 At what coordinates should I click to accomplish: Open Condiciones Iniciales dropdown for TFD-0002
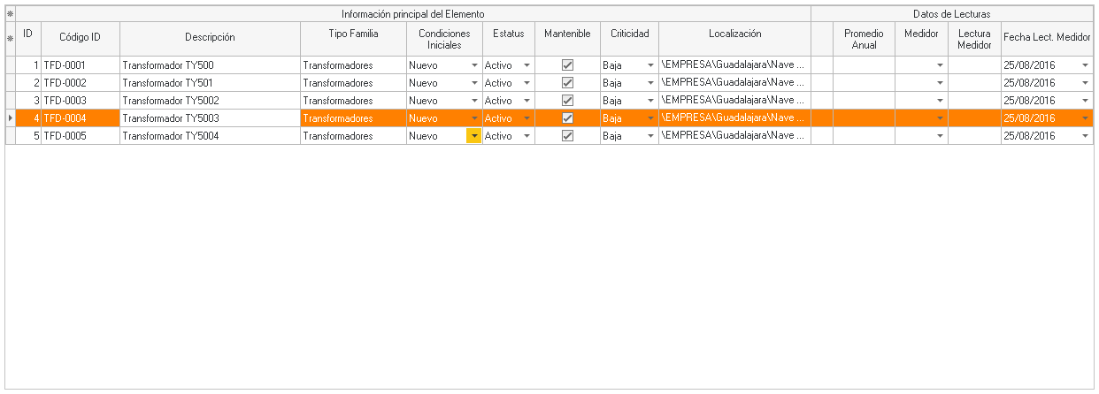(x=474, y=83)
